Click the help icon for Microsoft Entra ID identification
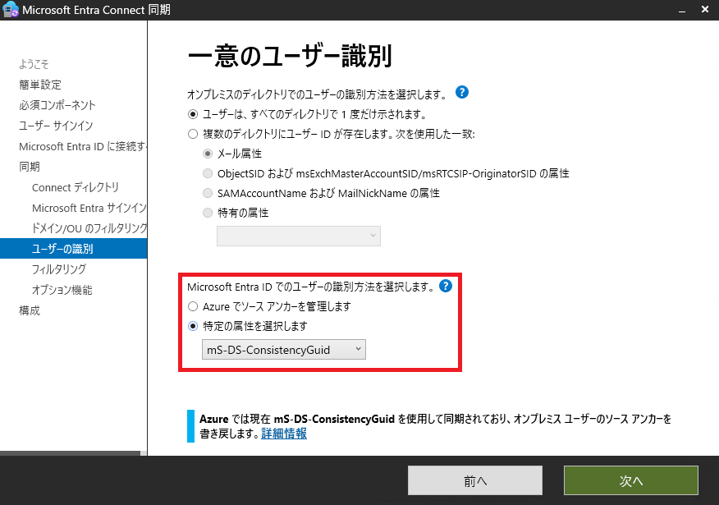 coord(445,287)
